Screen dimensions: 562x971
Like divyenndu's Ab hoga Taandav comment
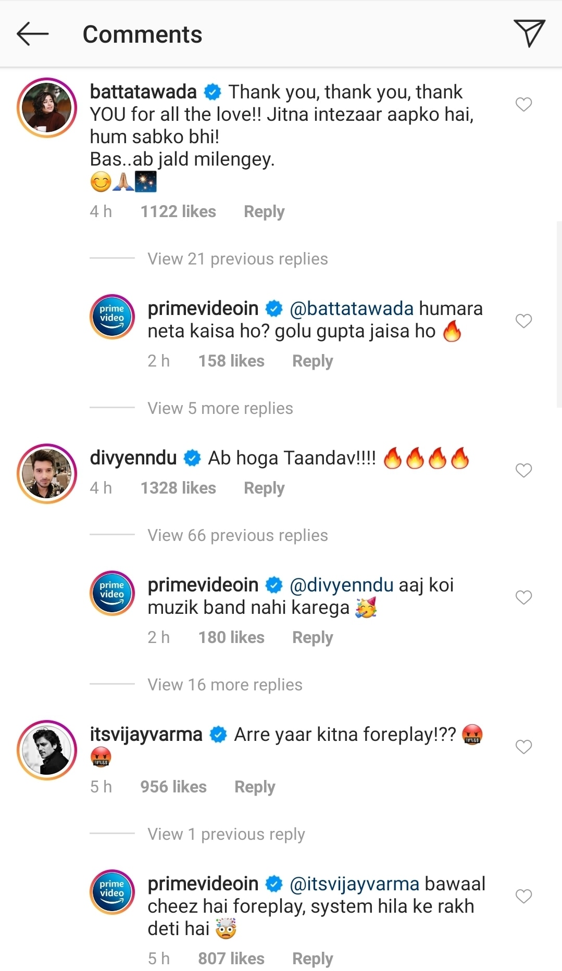[523, 471]
